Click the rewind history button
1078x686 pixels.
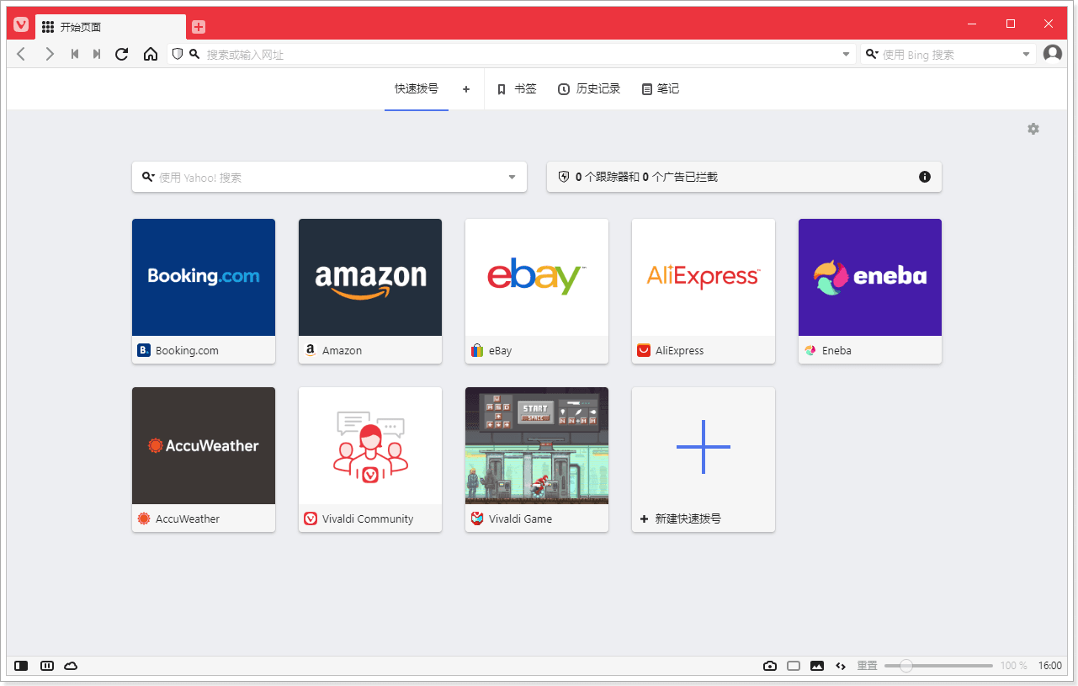[x=75, y=54]
